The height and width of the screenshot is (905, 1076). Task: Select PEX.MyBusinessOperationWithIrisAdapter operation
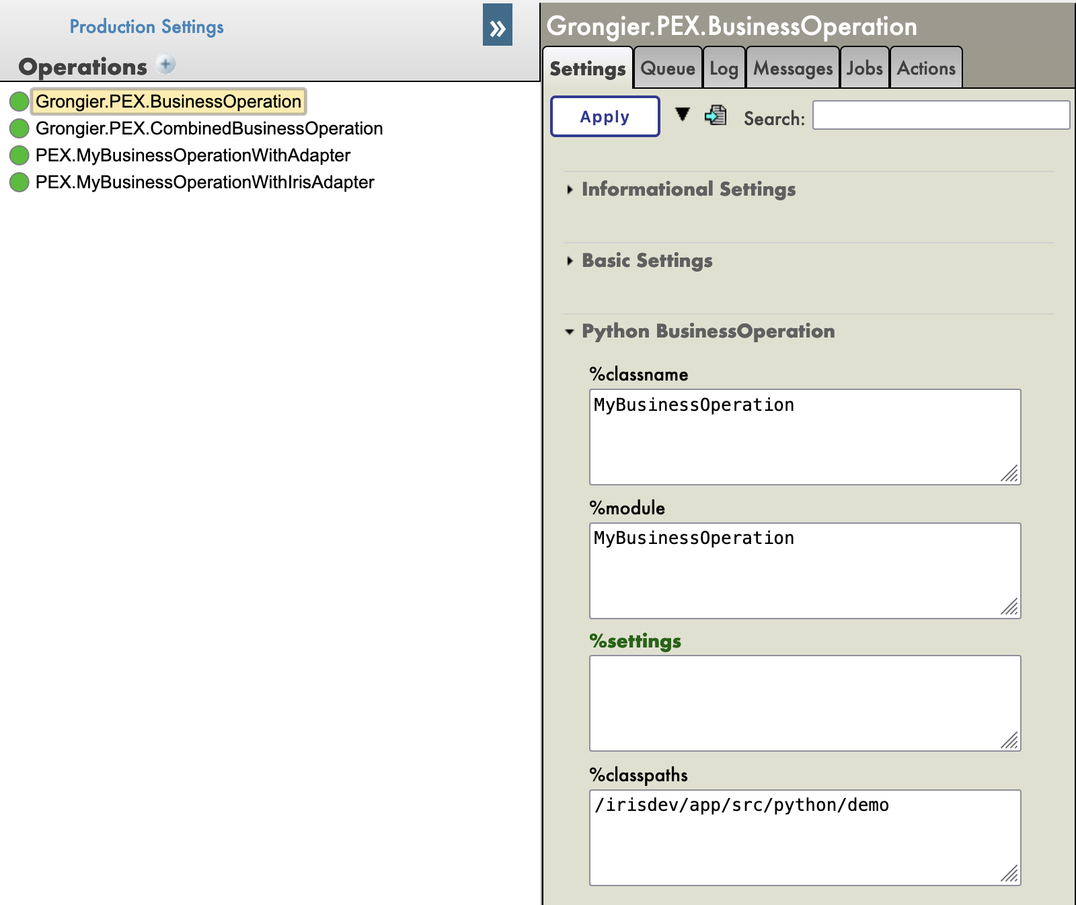tap(204, 182)
